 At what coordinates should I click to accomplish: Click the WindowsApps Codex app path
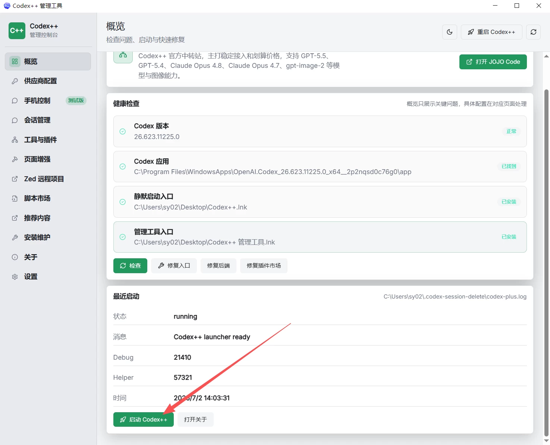[x=273, y=172]
